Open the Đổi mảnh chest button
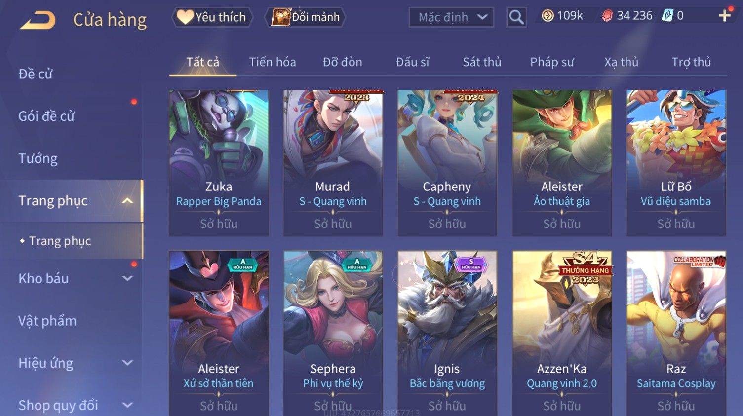The width and height of the screenshot is (743, 416). 306,17
